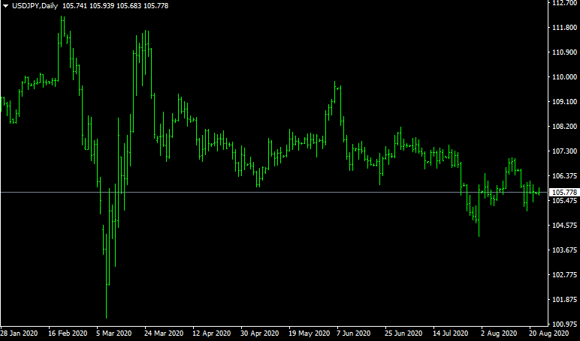Screen dimensions: 580x341
Task: Click the 103.675 price axis label
Action: click(x=564, y=250)
